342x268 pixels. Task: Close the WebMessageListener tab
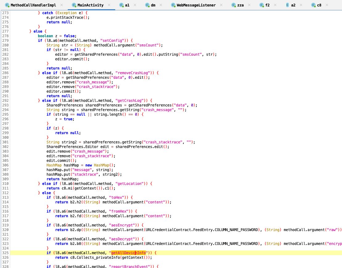point(221,5)
